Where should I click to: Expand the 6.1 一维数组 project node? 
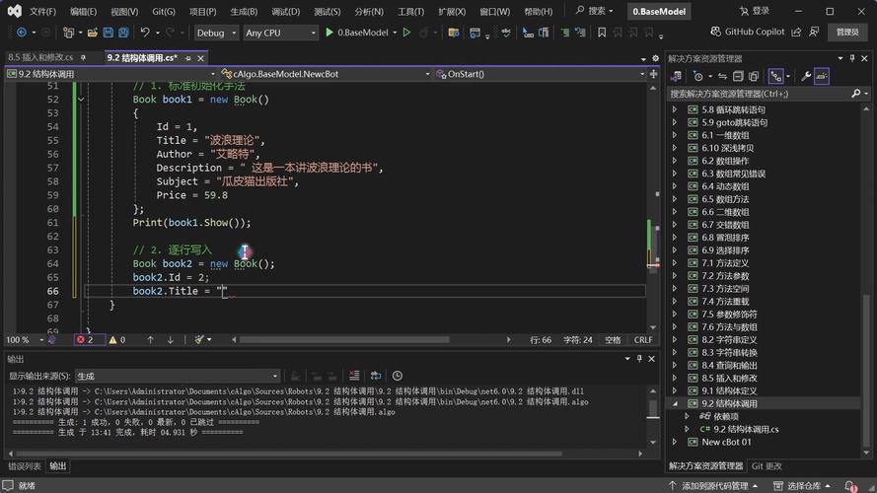tap(675, 135)
